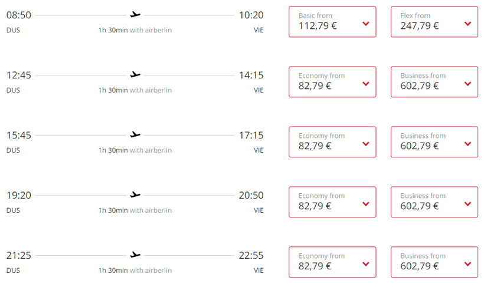Choose Economy fare for the 21:25 flight

click(332, 262)
